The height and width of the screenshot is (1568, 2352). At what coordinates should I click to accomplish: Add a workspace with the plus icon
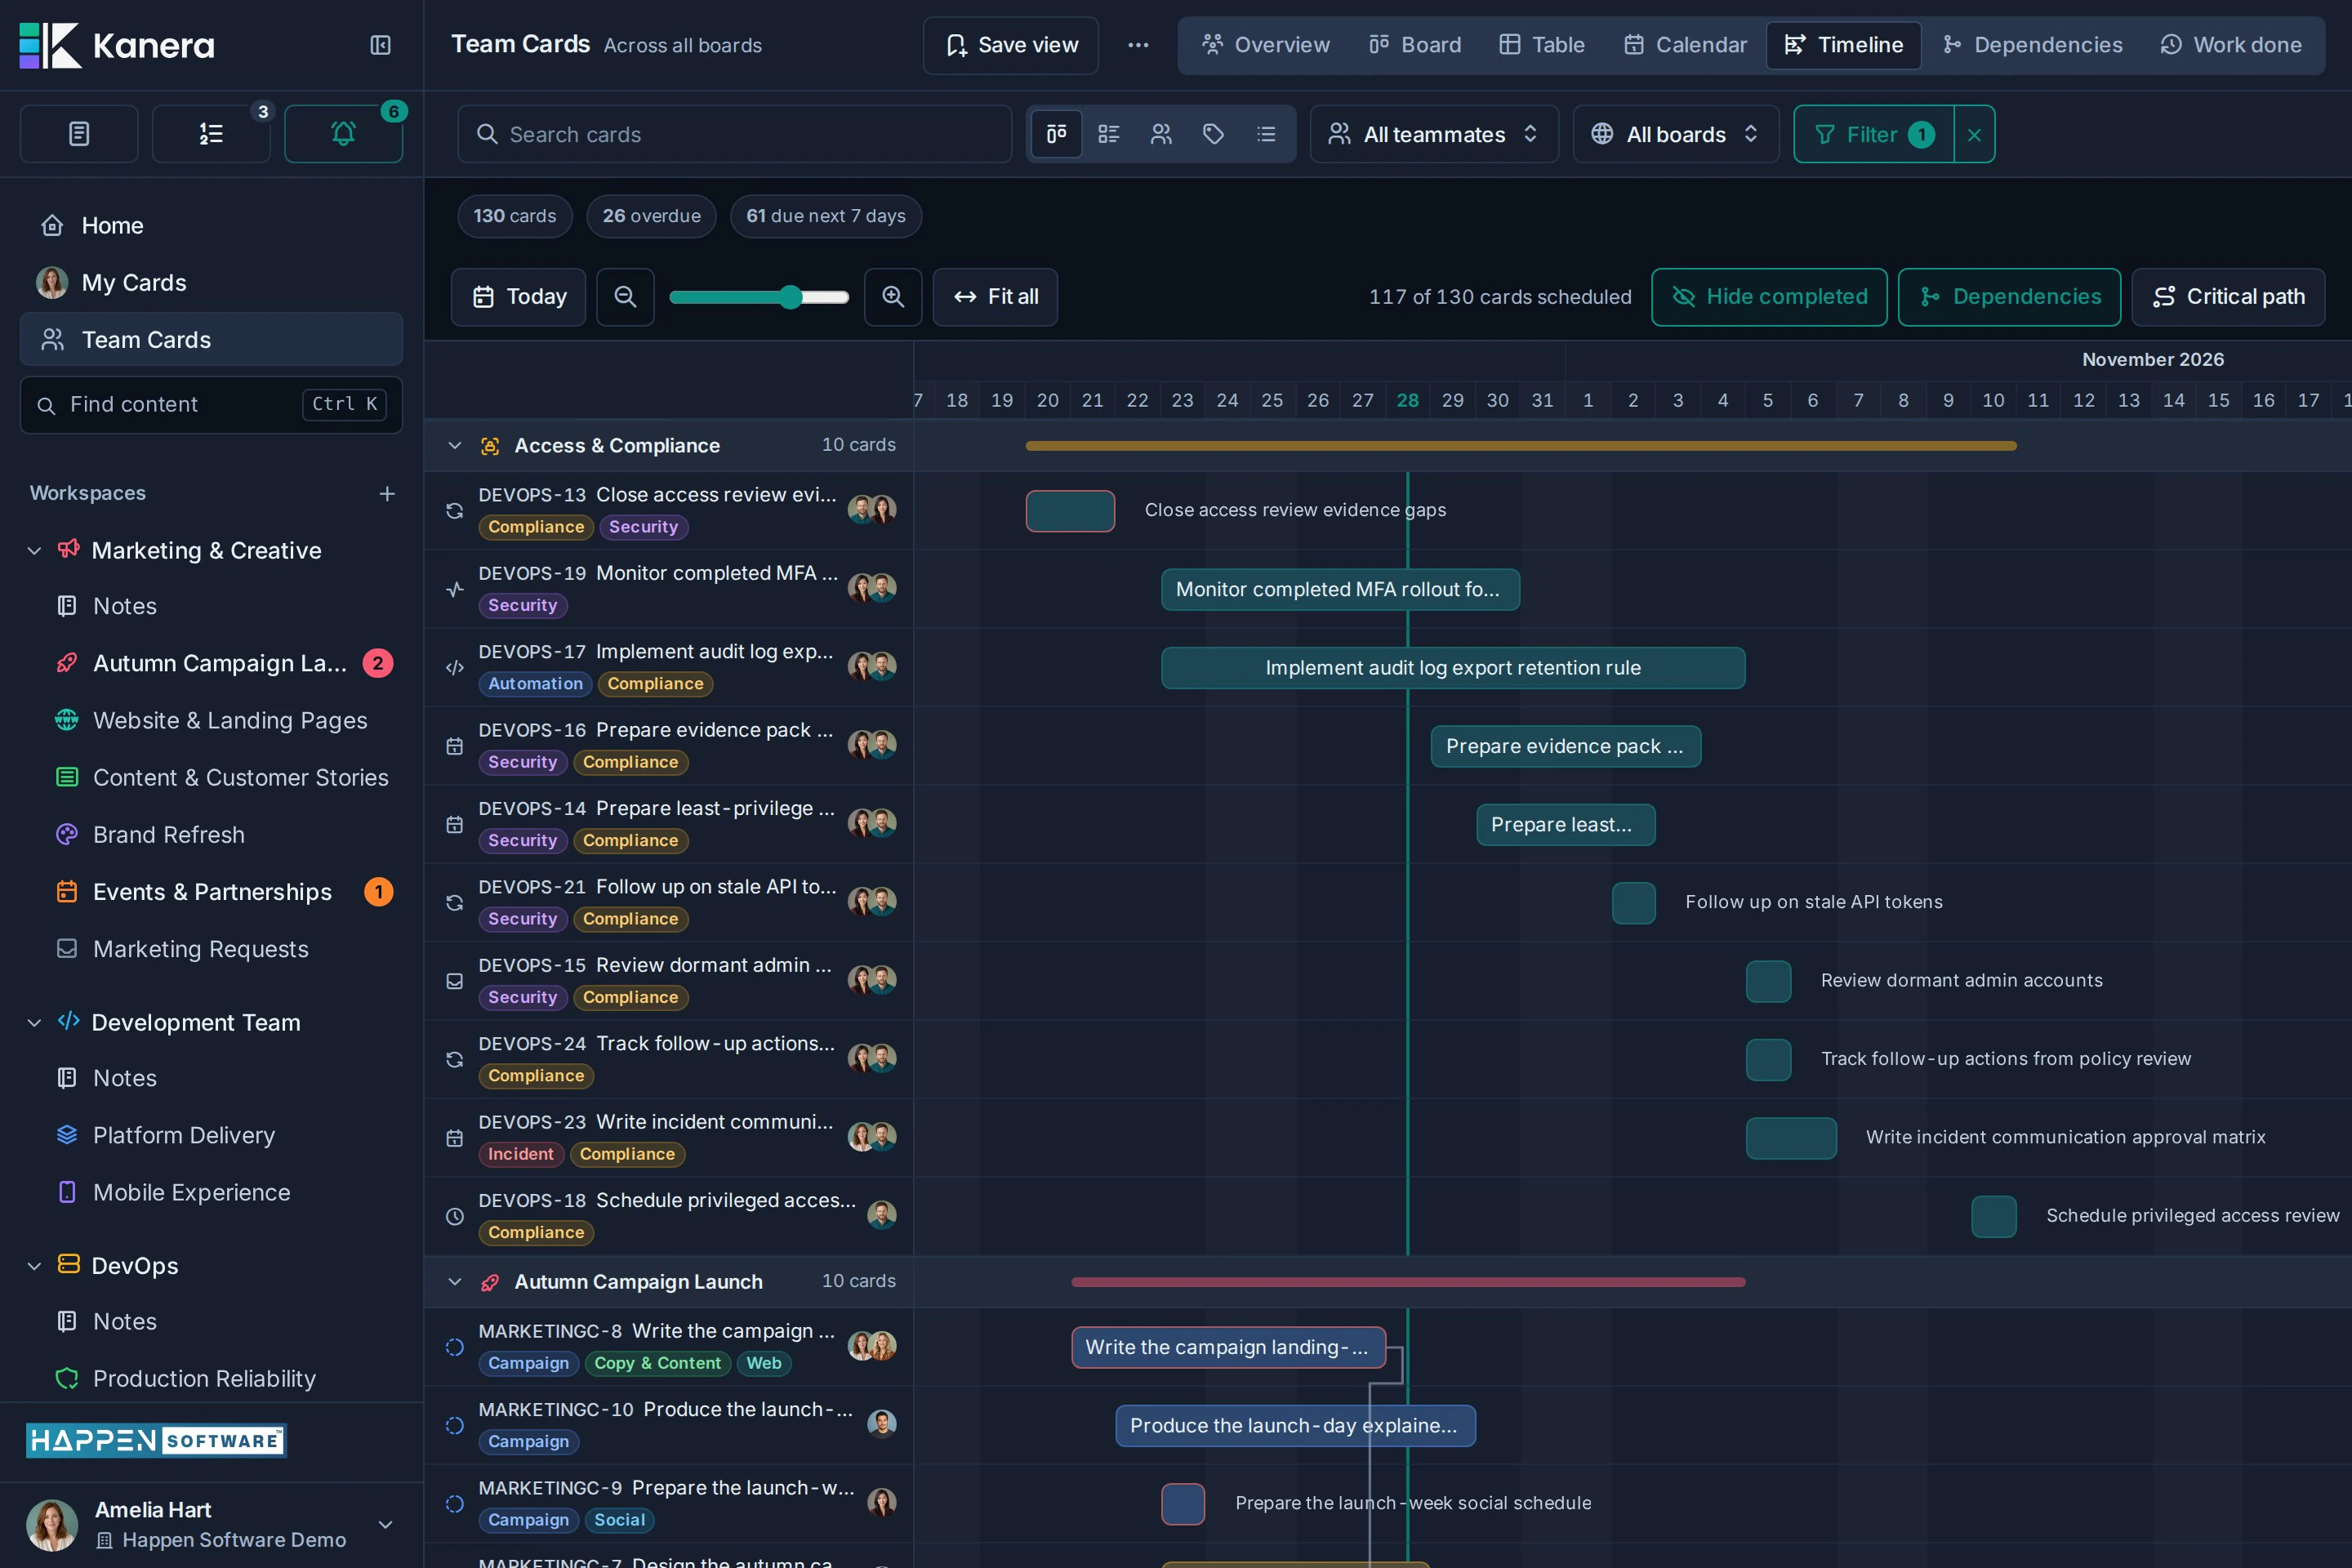pos(387,493)
